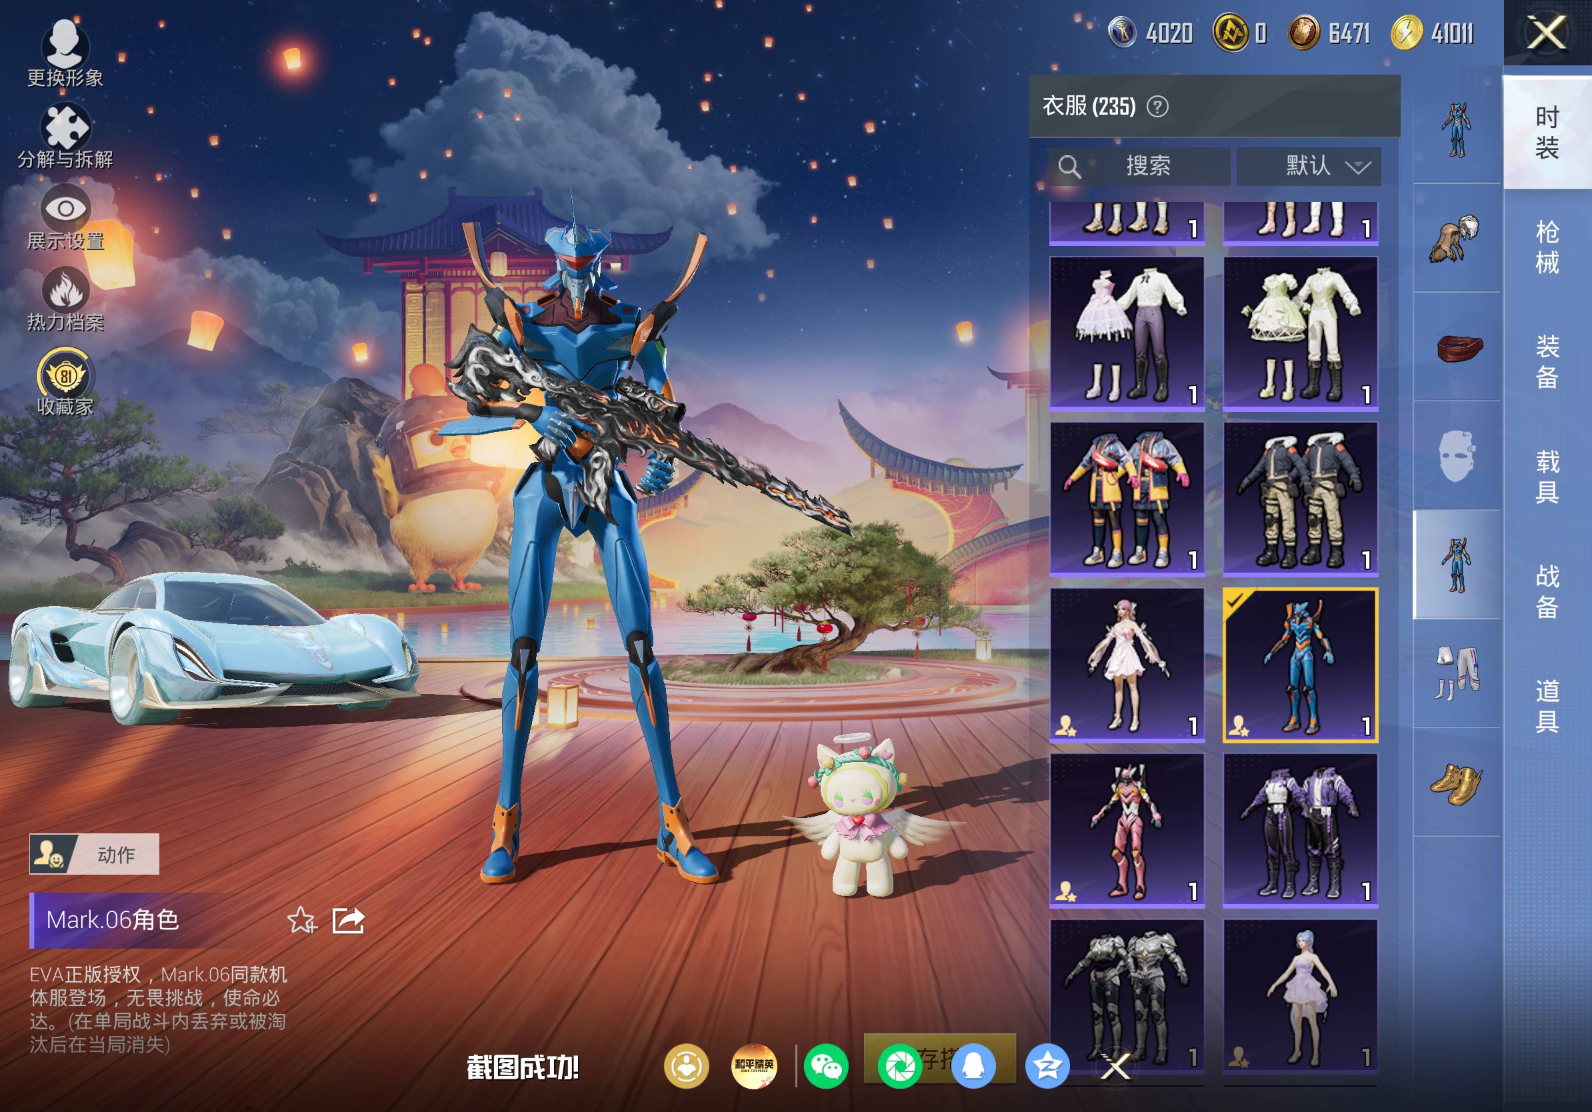
Task: Select the hair and hat category icon
Action: coord(1456,239)
